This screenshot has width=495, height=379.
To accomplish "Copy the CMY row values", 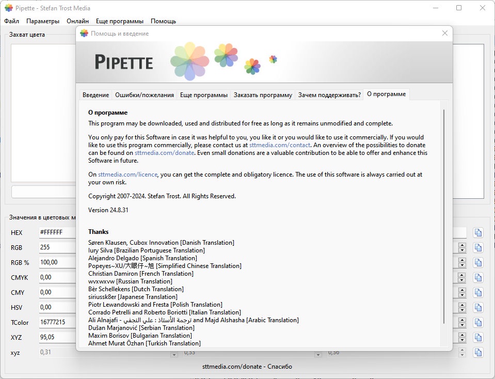I will point(478,292).
